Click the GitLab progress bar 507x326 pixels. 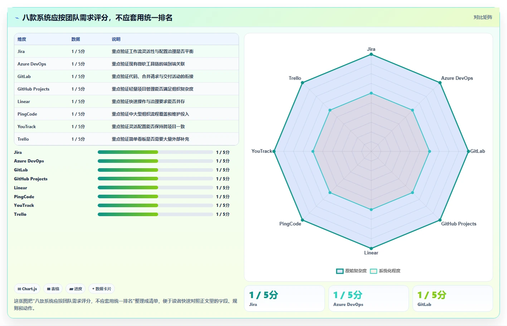(x=155, y=170)
